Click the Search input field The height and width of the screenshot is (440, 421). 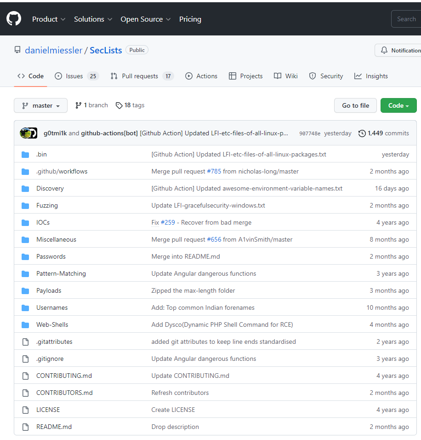click(x=406, y=19)
